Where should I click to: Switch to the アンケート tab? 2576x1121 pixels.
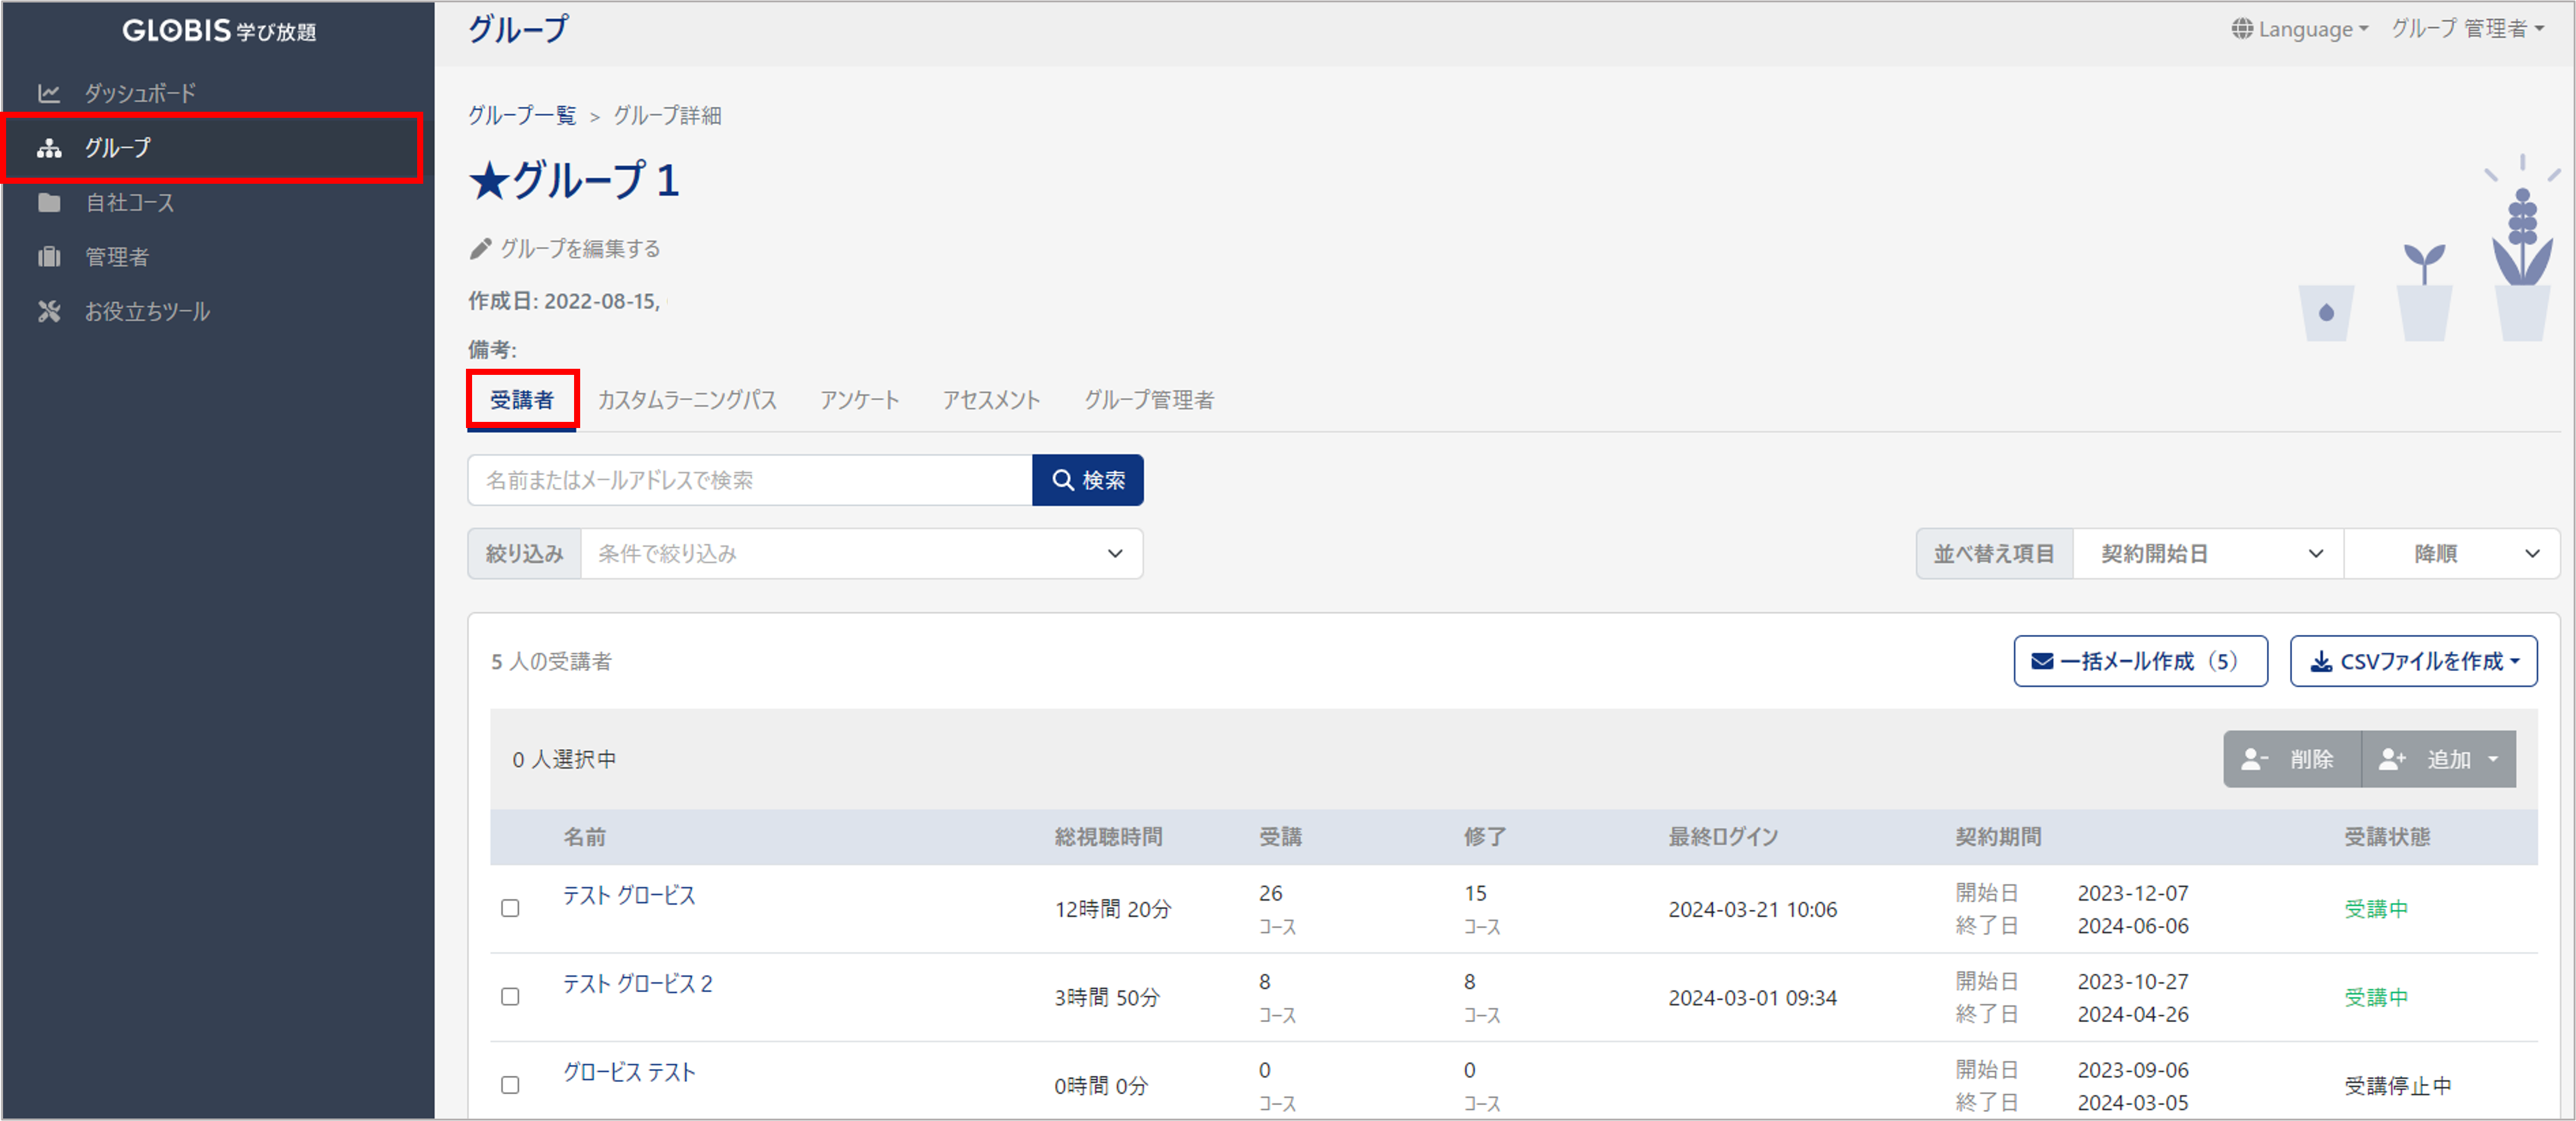click(x=859, y=400)
